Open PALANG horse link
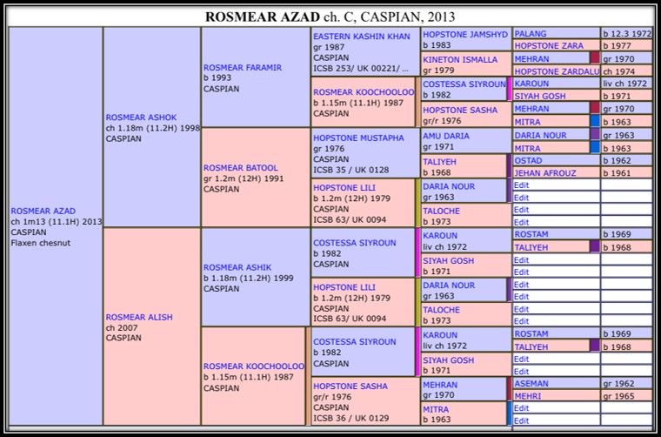Screen dimensions: 661x437 coord(531,34)
